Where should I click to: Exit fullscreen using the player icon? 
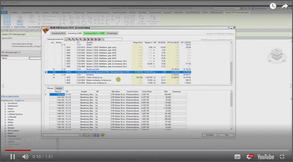point(282,157)
